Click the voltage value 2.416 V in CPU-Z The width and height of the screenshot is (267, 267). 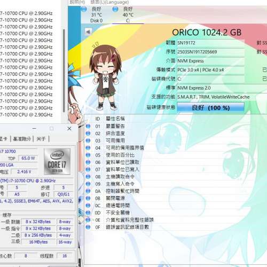pyautogui.click(x=25, y=171)
